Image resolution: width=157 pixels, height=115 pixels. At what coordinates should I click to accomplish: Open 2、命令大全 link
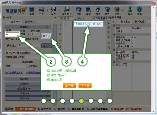[x=44, y=109]
